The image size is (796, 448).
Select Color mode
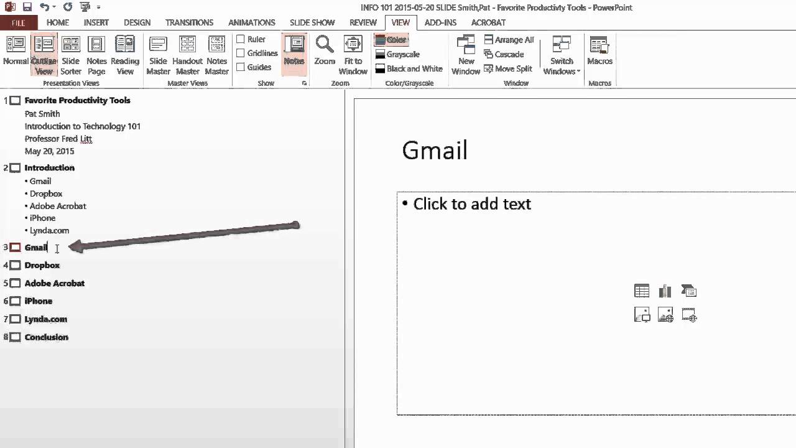coord(391,40)
